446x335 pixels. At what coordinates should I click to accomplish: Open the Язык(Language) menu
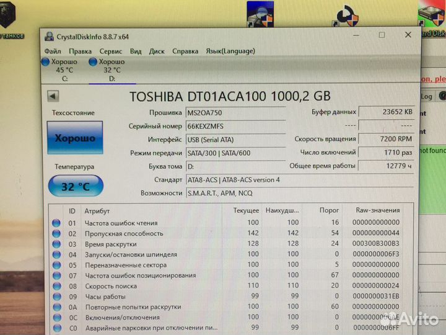coord(230,51)
